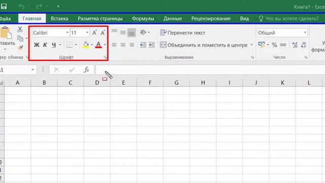Select column H by its header
This screenshot has height=183, width=325.
(203, 82)
